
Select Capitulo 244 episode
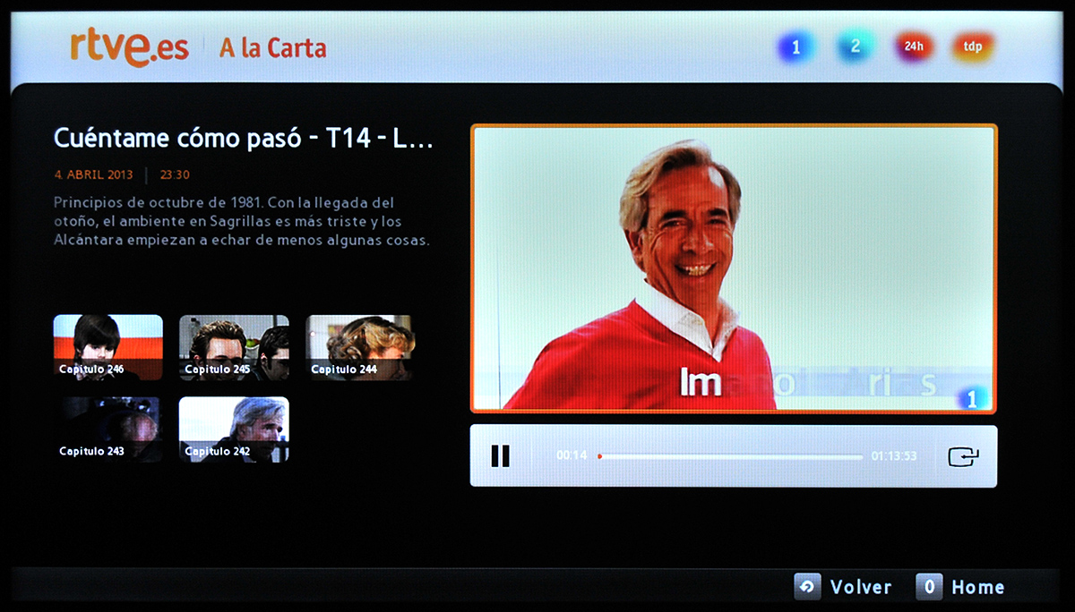[x=359, y=347]
